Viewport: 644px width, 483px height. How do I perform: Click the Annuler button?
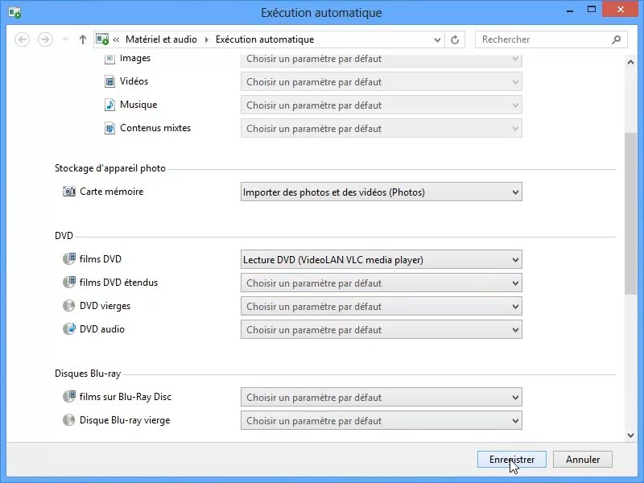click(583, 460)
